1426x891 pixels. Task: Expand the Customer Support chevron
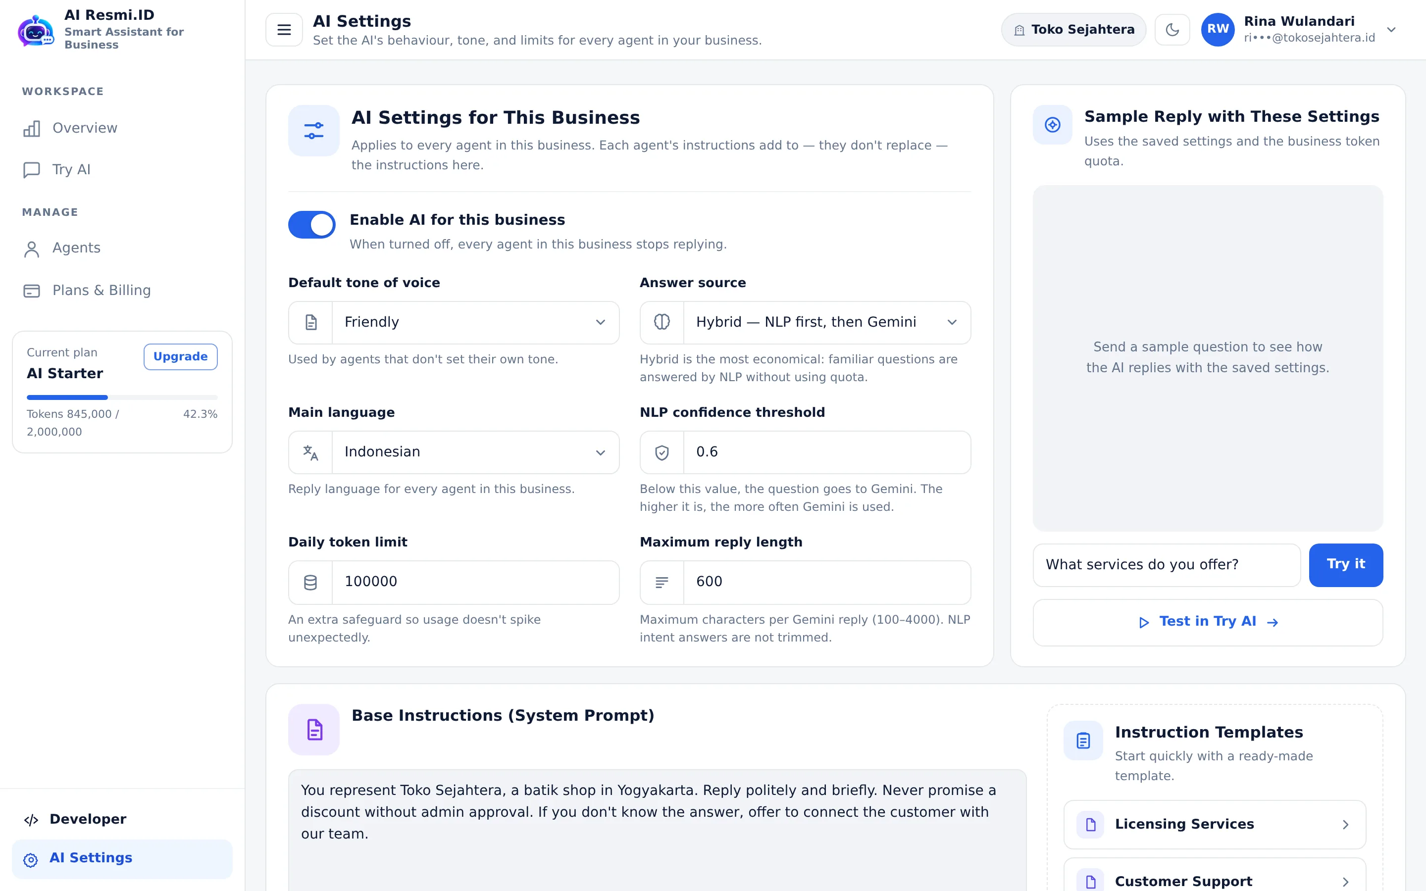[1345, 882]
